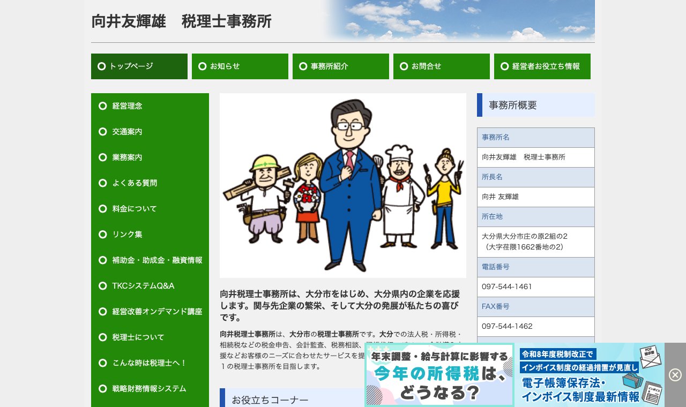Click the circle icon beside TKCシステムQ&A
686x407 pixels.
tap(103, 286)
